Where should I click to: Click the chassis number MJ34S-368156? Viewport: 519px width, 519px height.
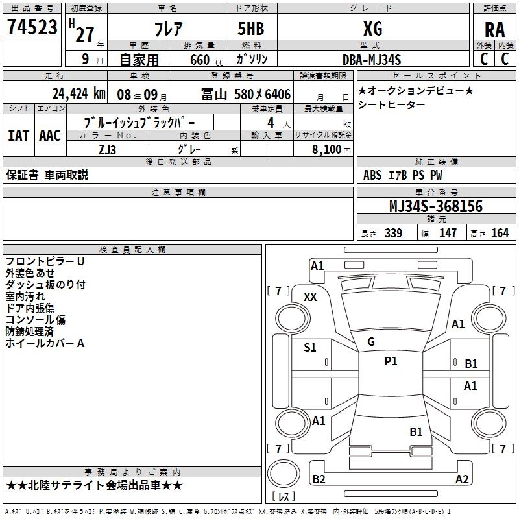(436, 206)
